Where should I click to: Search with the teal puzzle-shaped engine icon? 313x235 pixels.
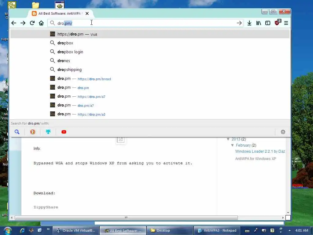coord(48,132)
